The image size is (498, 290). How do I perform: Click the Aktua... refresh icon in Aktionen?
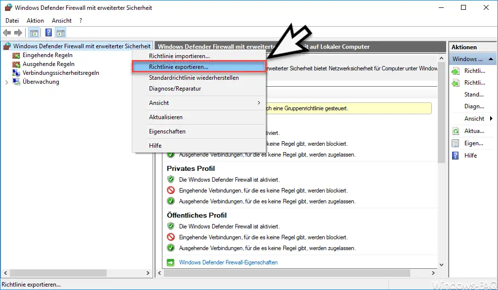point(456,131)
